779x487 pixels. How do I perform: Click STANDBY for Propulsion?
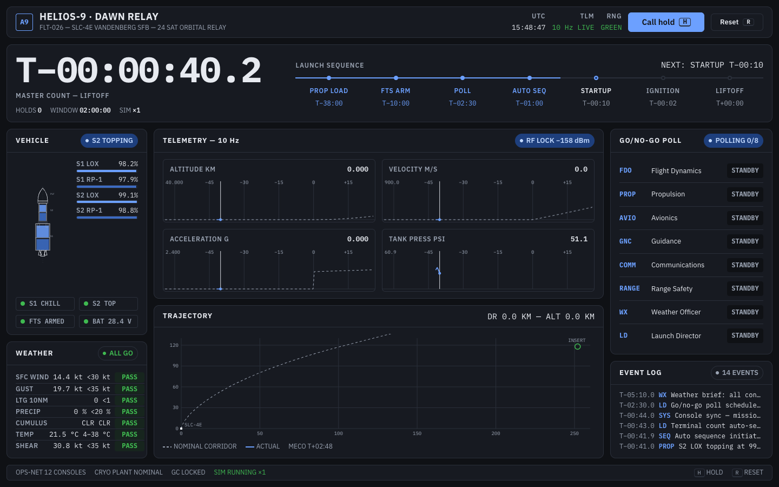coord(745,194)
